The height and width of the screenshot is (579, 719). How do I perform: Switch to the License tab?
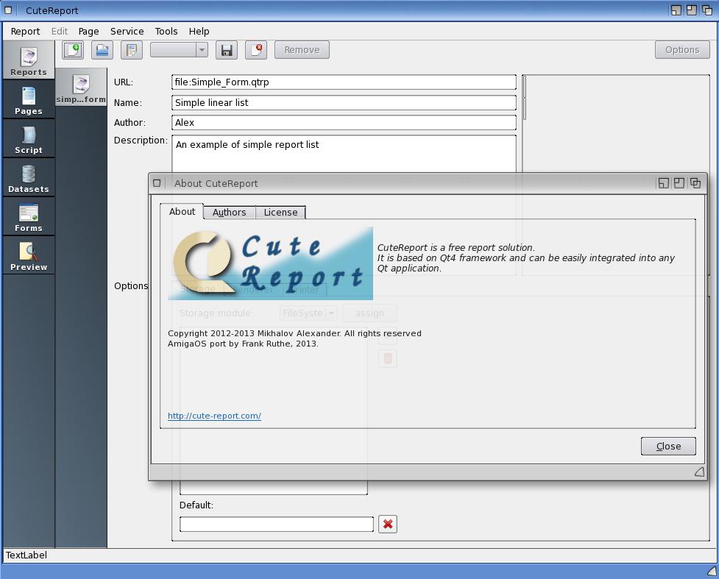click(x=280, y=213)
